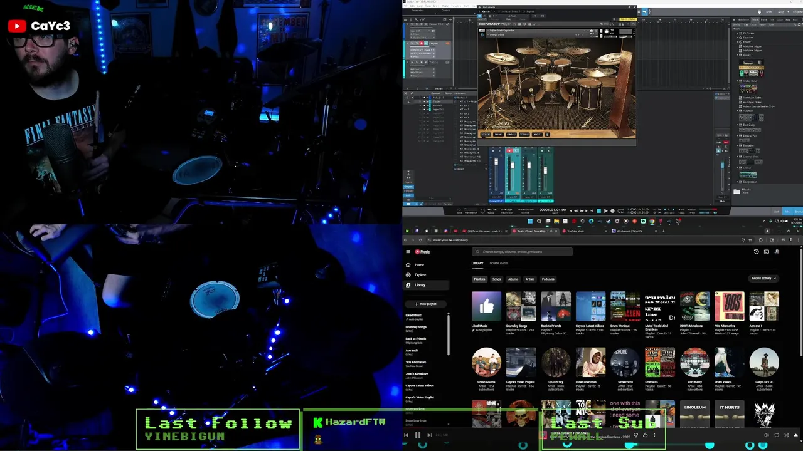803x451 pixels.
Task: Toggle repeat in YouTube Music player
Action: point(776,435)
